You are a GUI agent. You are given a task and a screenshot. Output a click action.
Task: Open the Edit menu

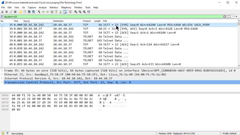[9, 7]
